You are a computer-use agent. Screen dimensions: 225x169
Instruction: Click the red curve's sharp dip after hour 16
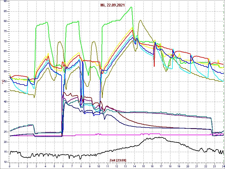[x=154, y=66]
